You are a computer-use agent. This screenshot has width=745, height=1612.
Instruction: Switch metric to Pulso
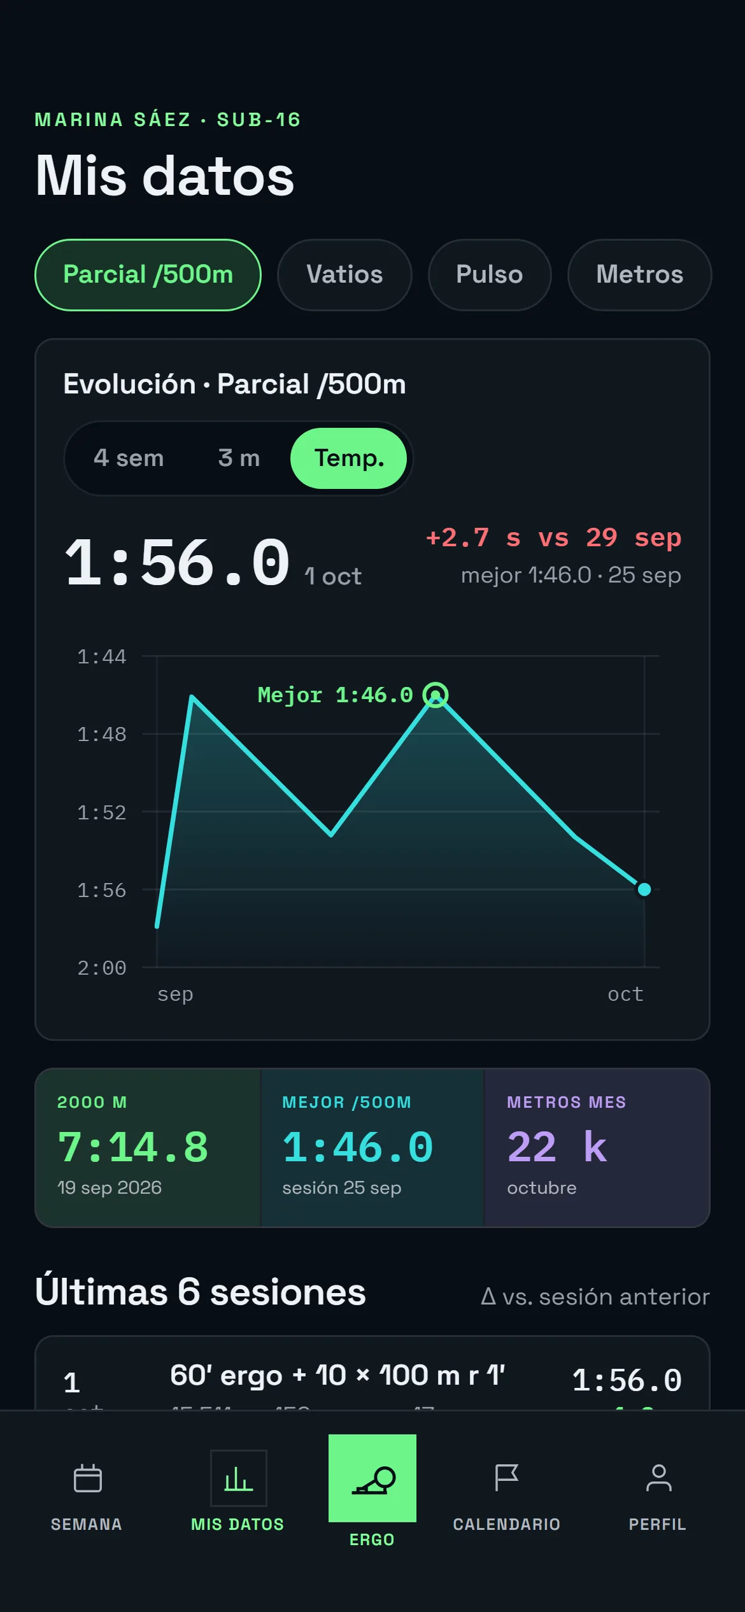pyautogui.click(x=490, y=275)
